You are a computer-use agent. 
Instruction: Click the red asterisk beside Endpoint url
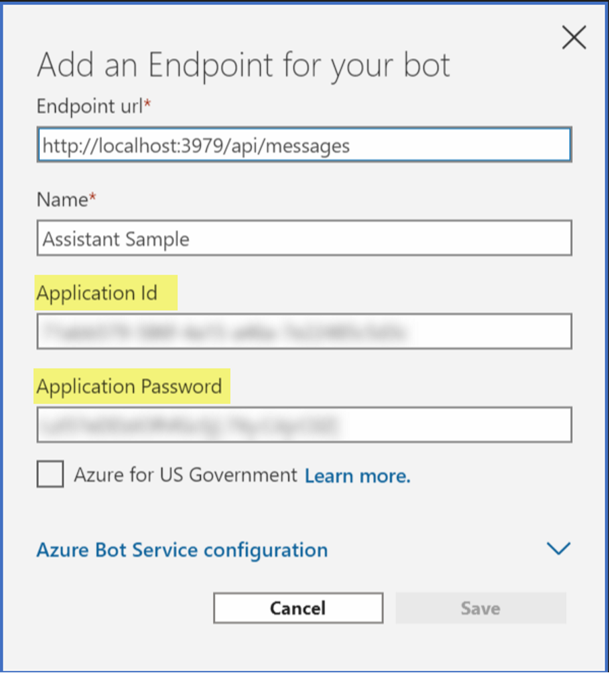pos(148,103)
